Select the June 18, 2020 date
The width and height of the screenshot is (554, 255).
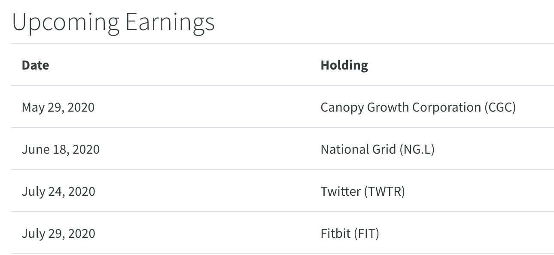pyautogui.click(x=61, y=149)
